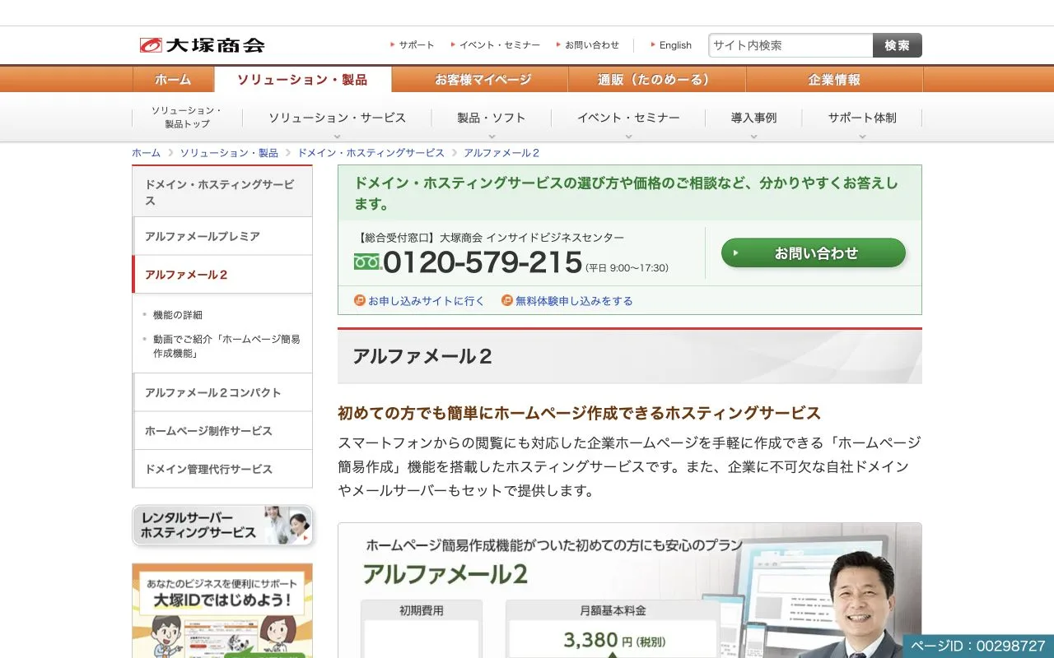Open ドメイン管理代行サービス in the sidebar
This screenshot has height=658, width=1054.
(222, 469)
